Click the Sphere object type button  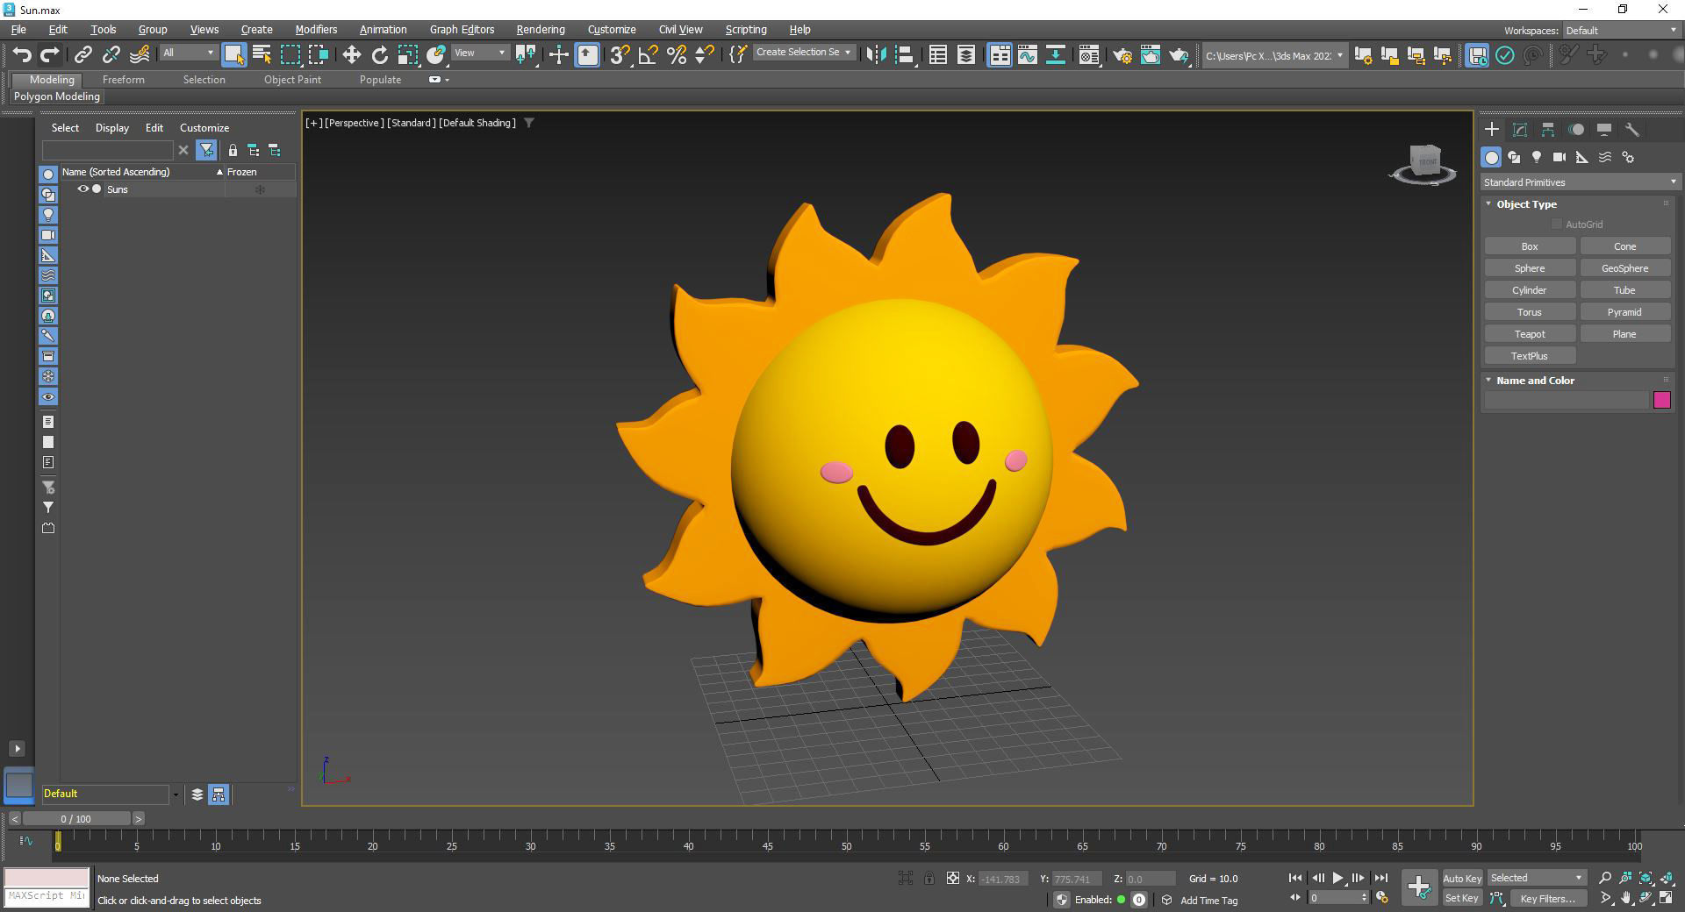pyautogui.click(x=1530, y=268)
